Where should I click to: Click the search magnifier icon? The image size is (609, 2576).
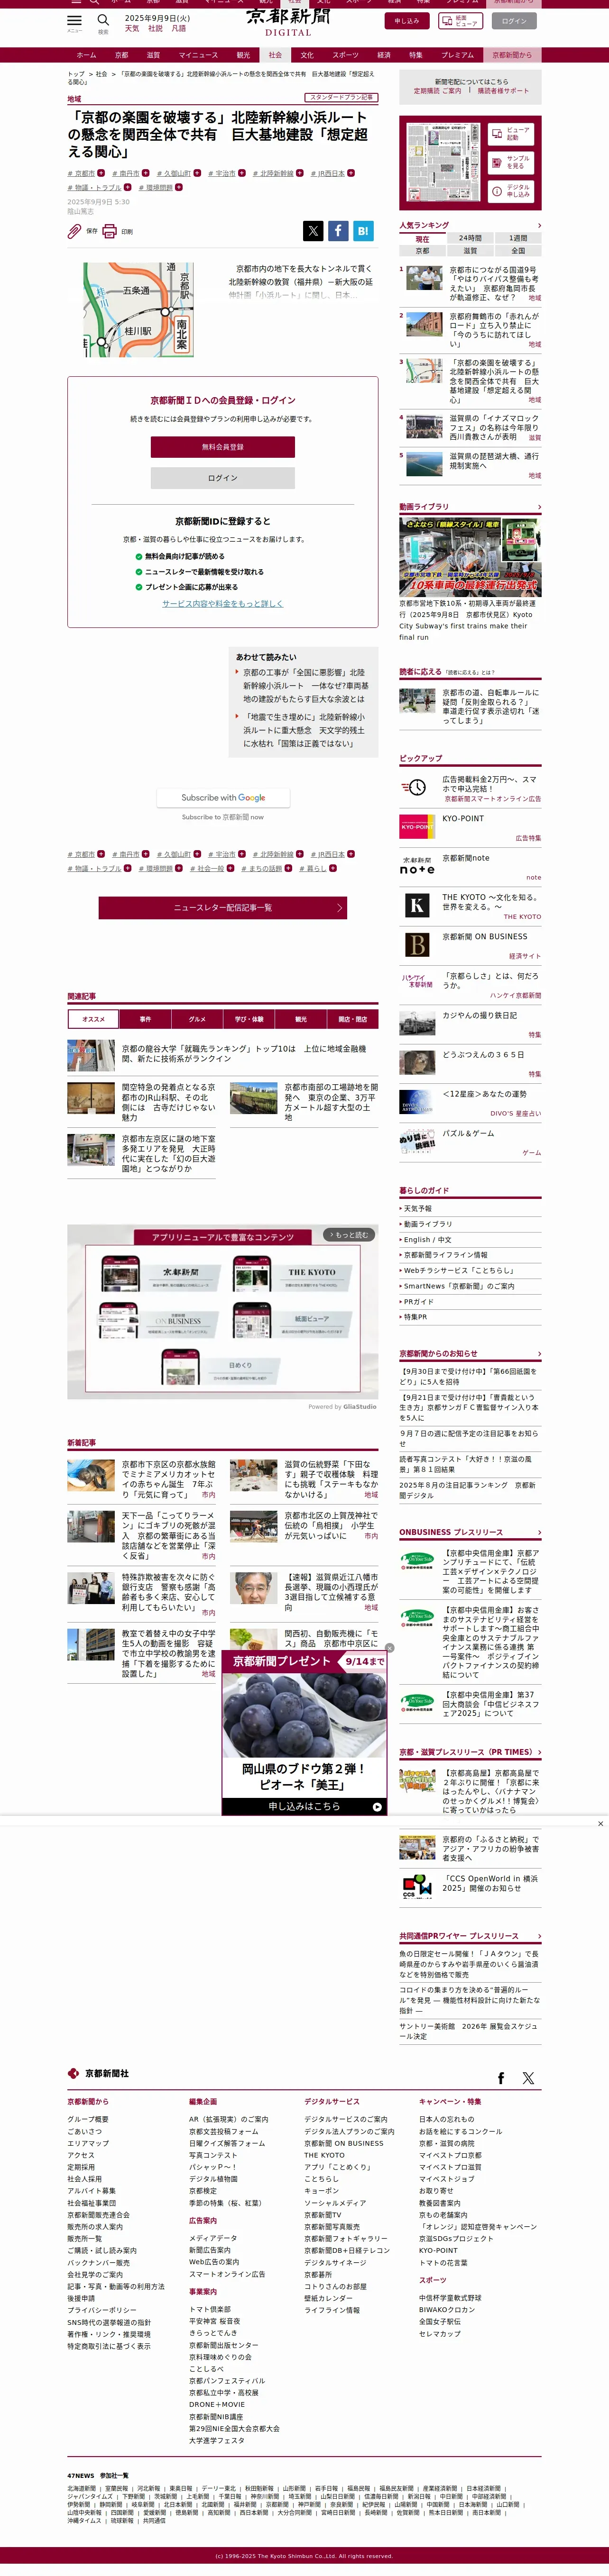pos(103,20)
